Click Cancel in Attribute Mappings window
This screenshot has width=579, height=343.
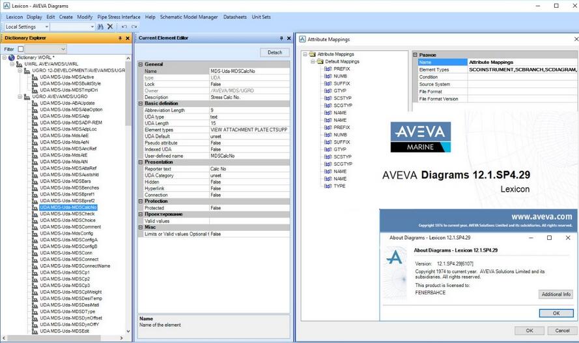[x=562, y=331]
